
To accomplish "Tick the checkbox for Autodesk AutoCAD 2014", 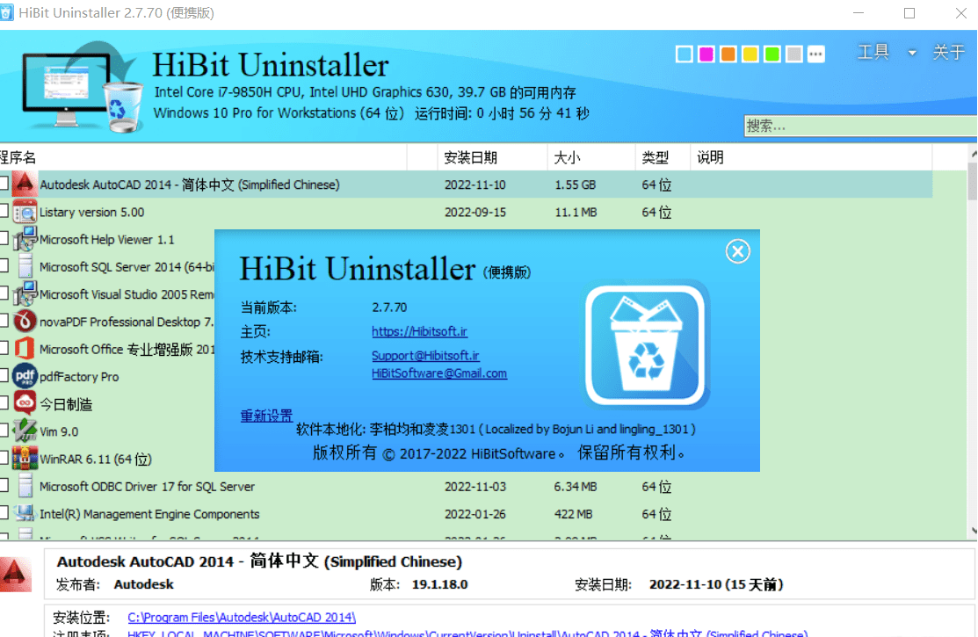I will (4, 183).
